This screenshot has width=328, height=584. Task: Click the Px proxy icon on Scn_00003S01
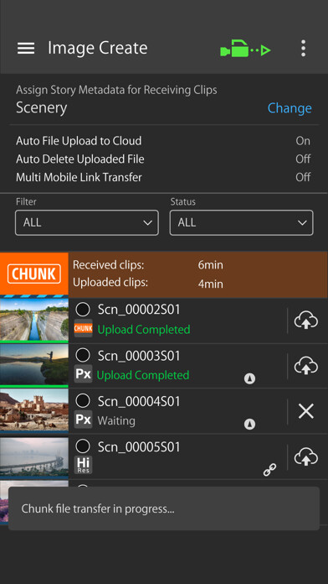tap(83, 374)
